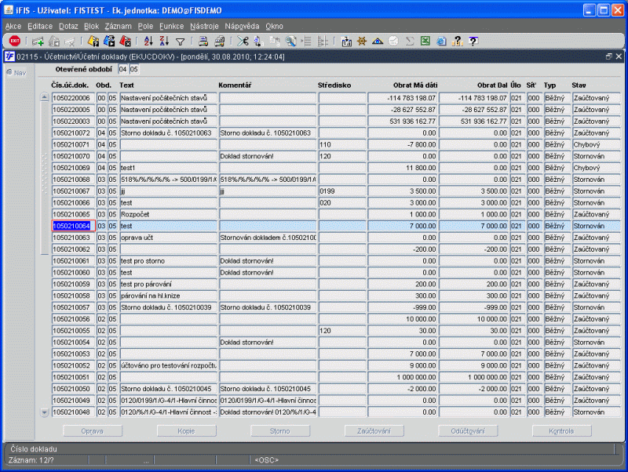This screenshot has width=628, height=472.
Task: Click the Nav side panel icon
Action: tap(16, 72)
